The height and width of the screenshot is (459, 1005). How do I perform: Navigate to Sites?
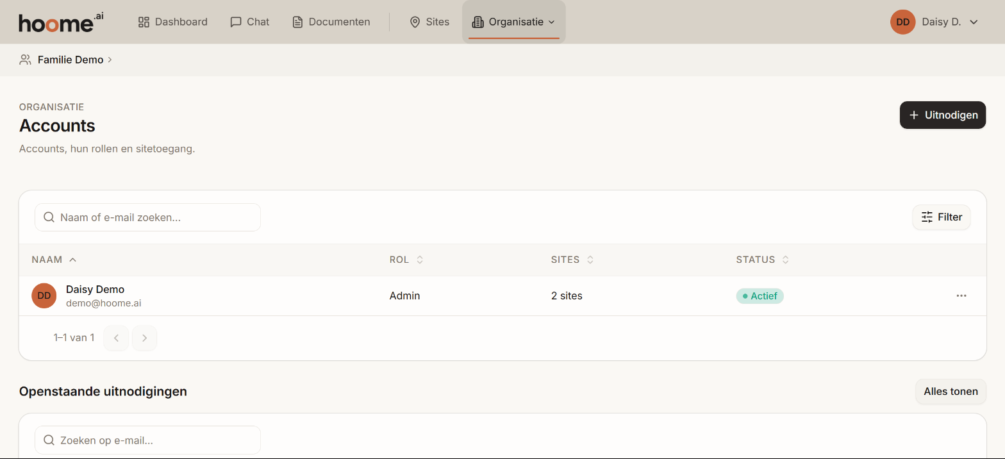click(429, 22)
